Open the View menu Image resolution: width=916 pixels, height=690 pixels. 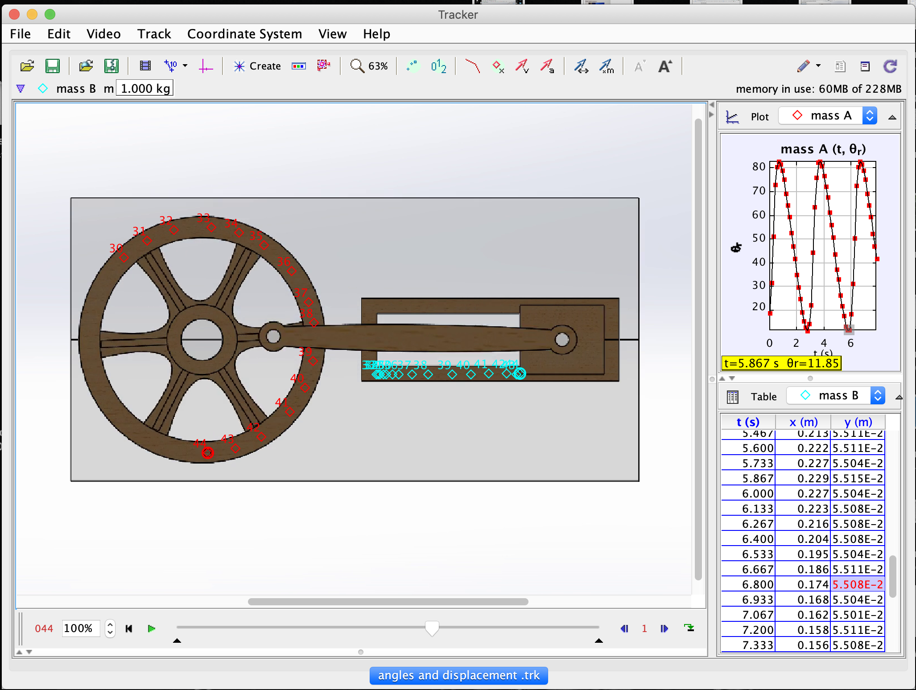pyautogui.click(x=332, y=34)
